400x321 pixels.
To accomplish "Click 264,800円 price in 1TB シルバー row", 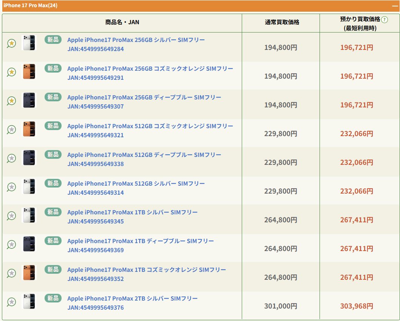I will tap(281, 220).
